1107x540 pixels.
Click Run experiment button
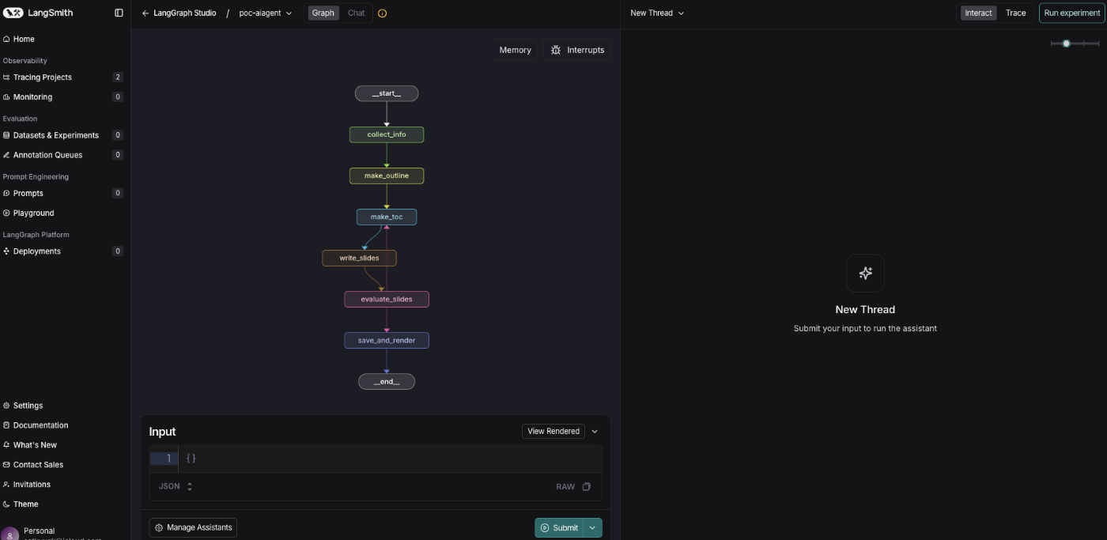pyautogui.click(x=1071, y=13)
